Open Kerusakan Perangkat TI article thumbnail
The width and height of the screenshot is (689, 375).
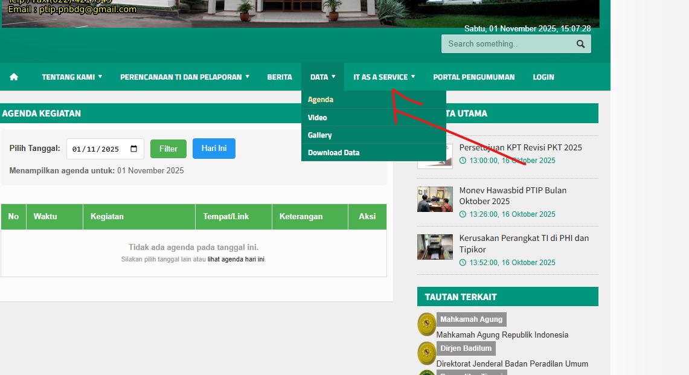[435, 247]
